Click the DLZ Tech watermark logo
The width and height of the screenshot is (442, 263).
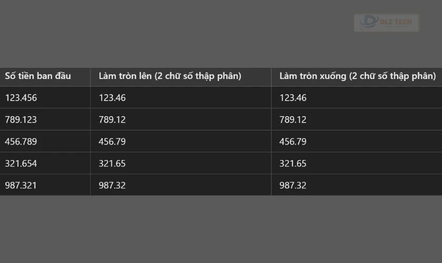tap(386, 23)
